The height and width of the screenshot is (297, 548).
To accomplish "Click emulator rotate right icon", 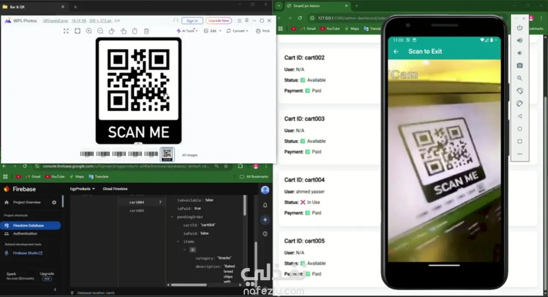I will (x=520, y=103).
